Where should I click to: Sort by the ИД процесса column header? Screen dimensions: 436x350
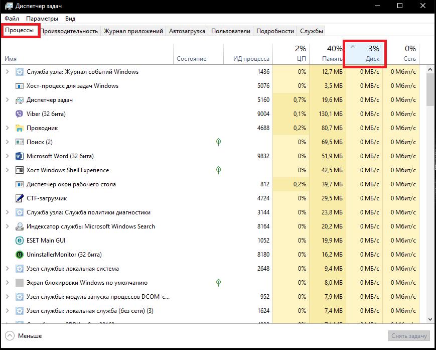[x=248, y=54]
